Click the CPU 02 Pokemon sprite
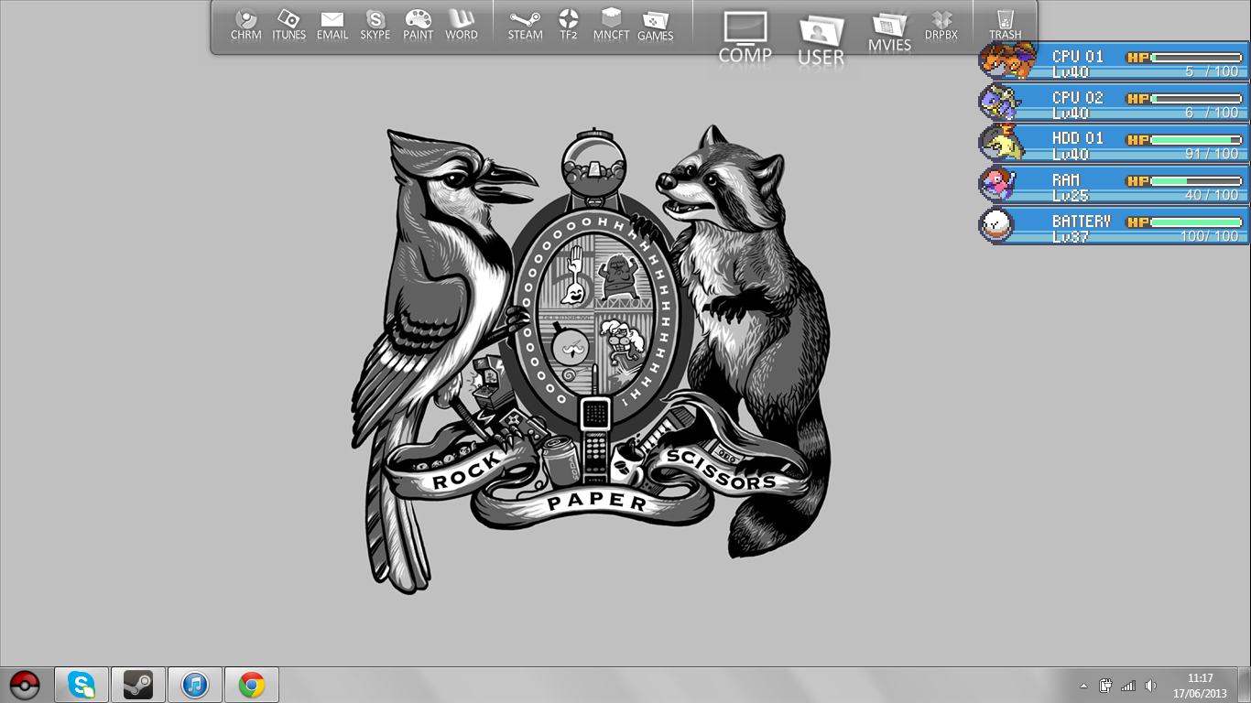Screen dimensions: 1251x703 coord(999,102)
